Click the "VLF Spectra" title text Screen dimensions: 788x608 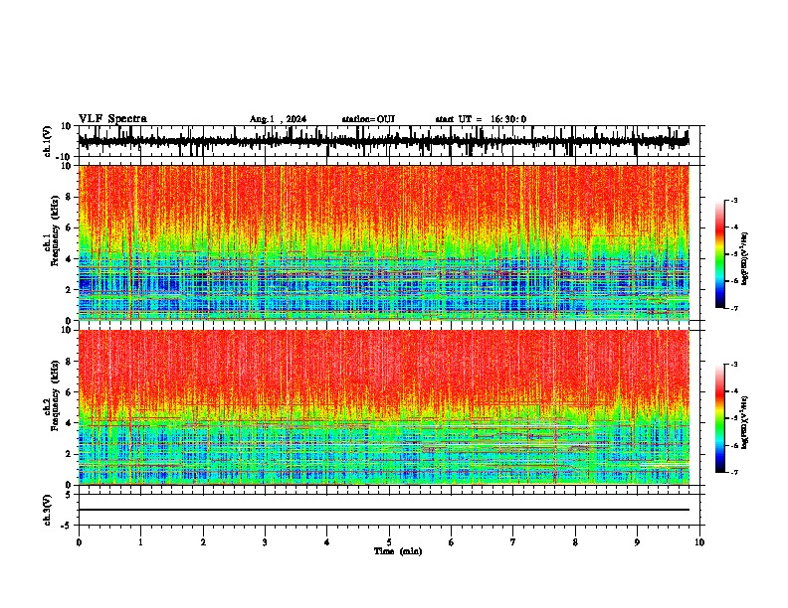tap(112, 119)
